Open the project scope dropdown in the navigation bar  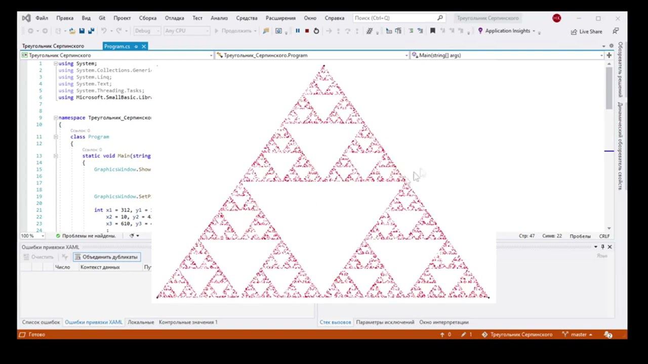(x=117, y=55)
